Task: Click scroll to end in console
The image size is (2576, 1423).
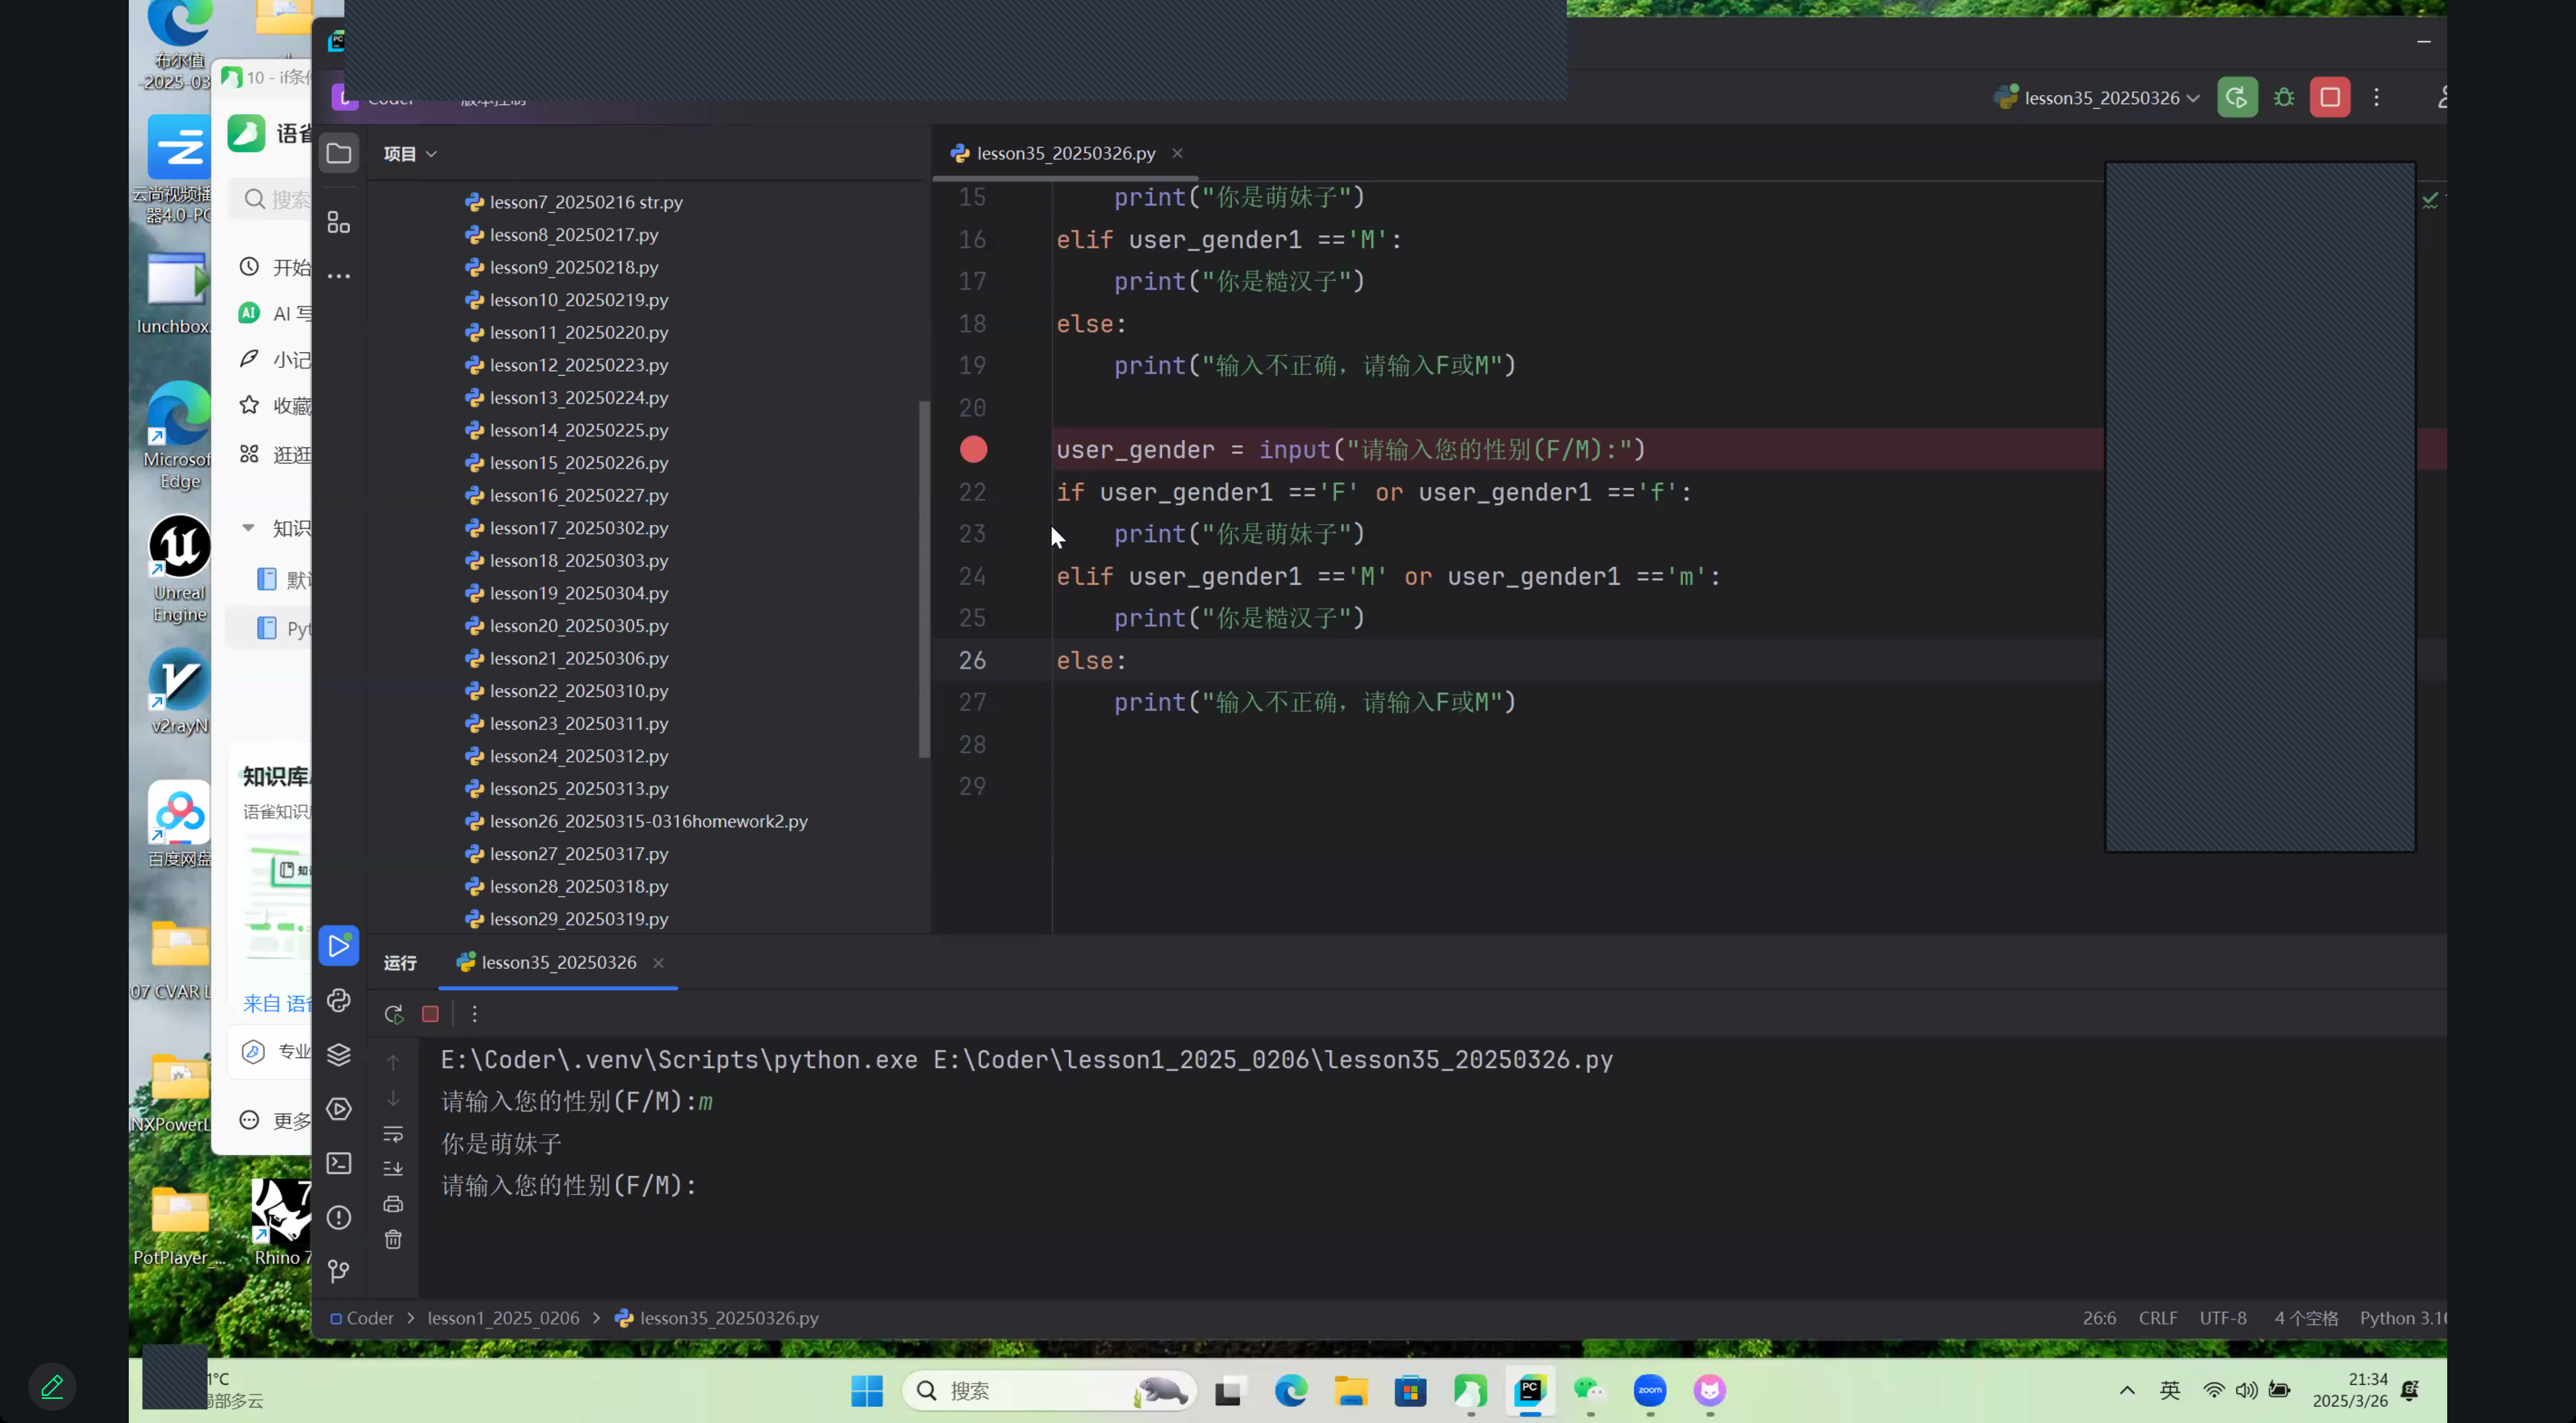Action: (393, 1168)
